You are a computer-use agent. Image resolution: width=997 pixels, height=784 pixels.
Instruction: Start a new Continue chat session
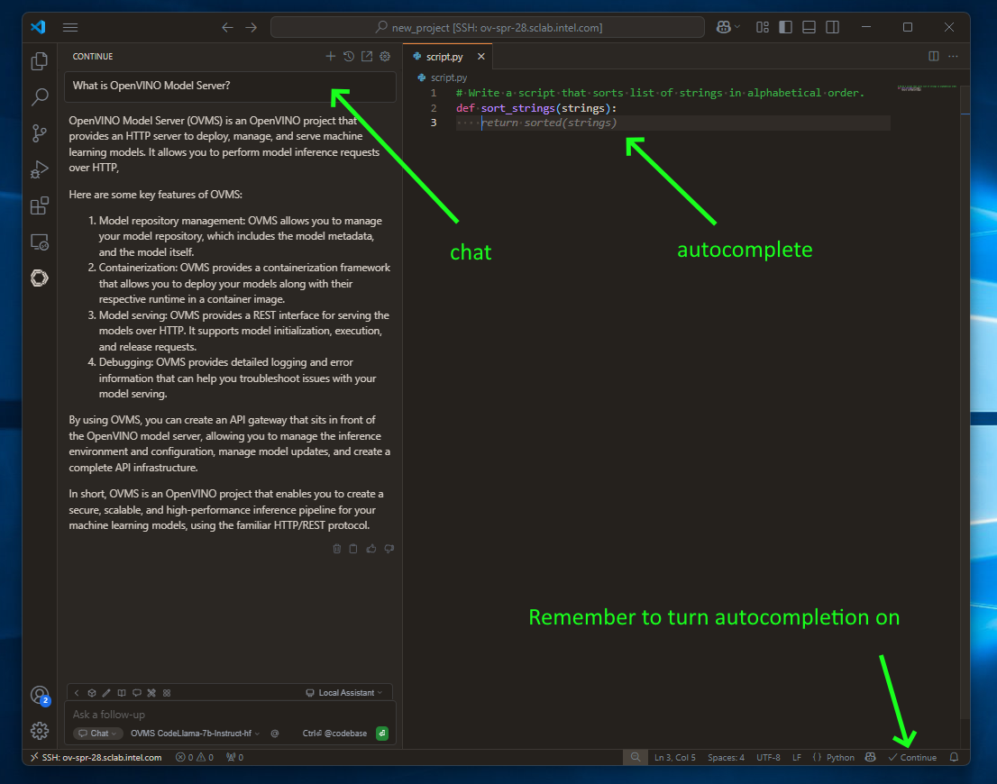tap(331, 57)
